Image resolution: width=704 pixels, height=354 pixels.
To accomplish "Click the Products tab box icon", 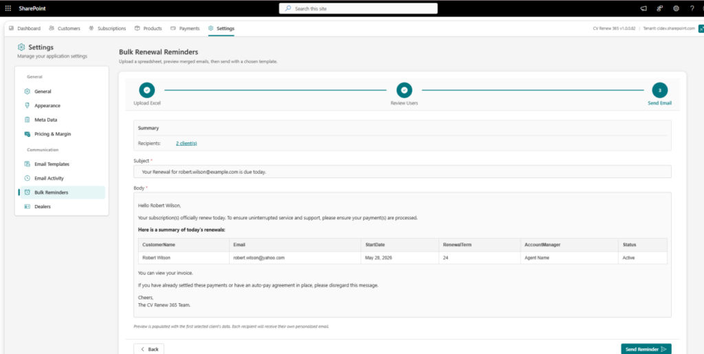I will (x=137, y=28).
